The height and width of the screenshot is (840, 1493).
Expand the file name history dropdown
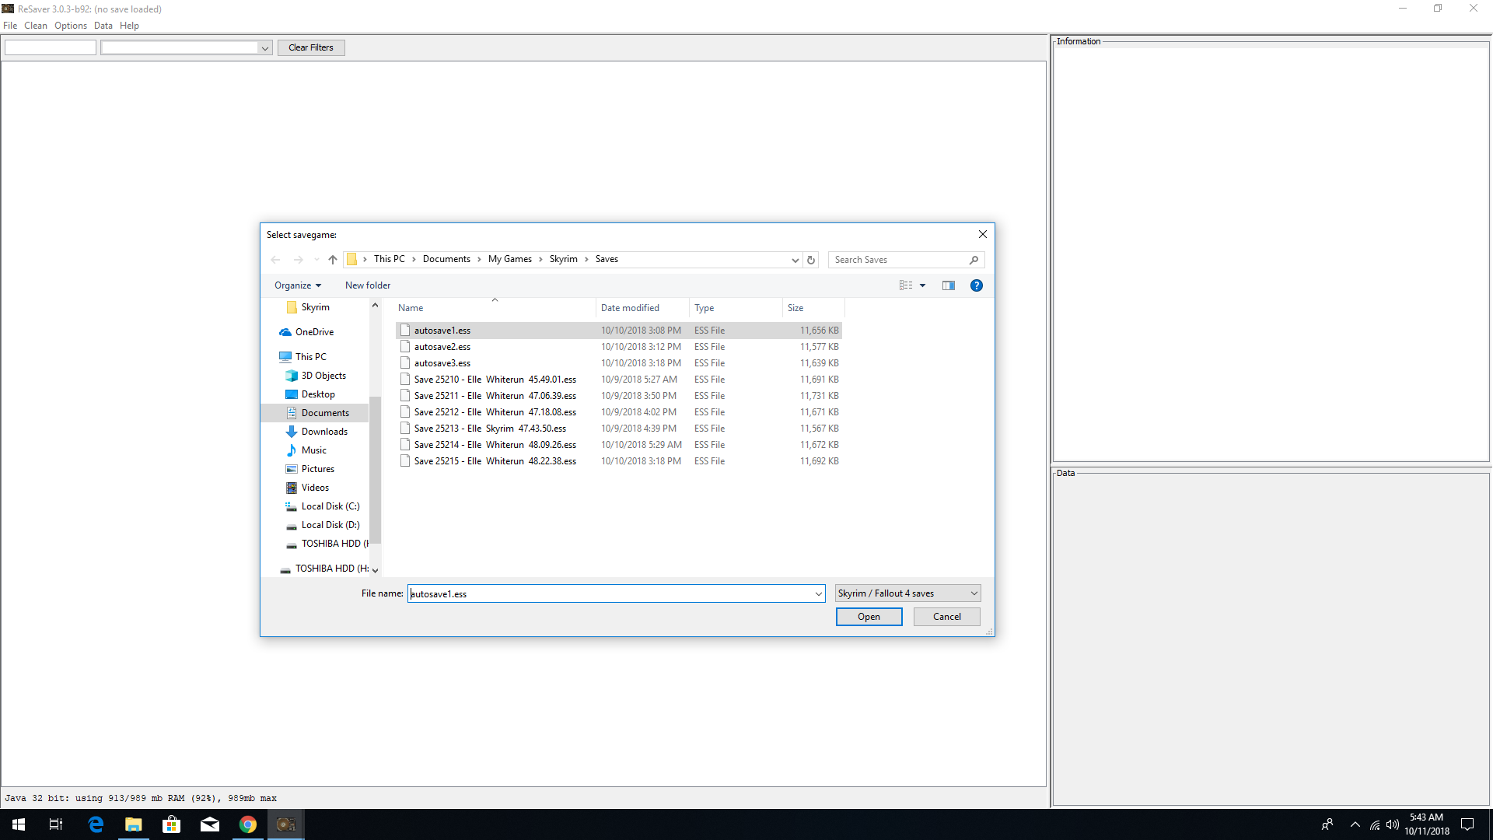click(818, 593)
